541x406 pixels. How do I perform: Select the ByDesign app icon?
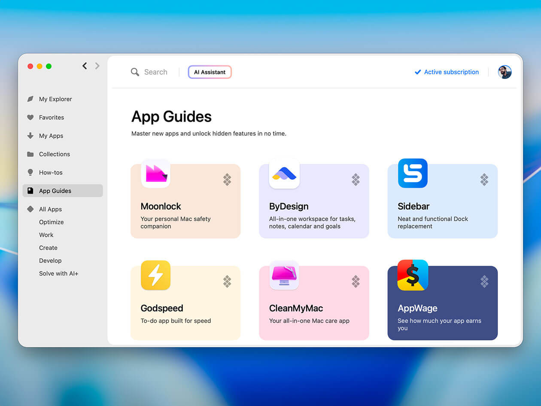(x=284, y=173)
